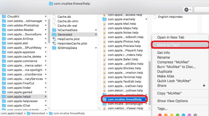Screen dimensions: 209x116
Task: Select Quick Look "McAfee"
Action: click(x=174, y=81)
